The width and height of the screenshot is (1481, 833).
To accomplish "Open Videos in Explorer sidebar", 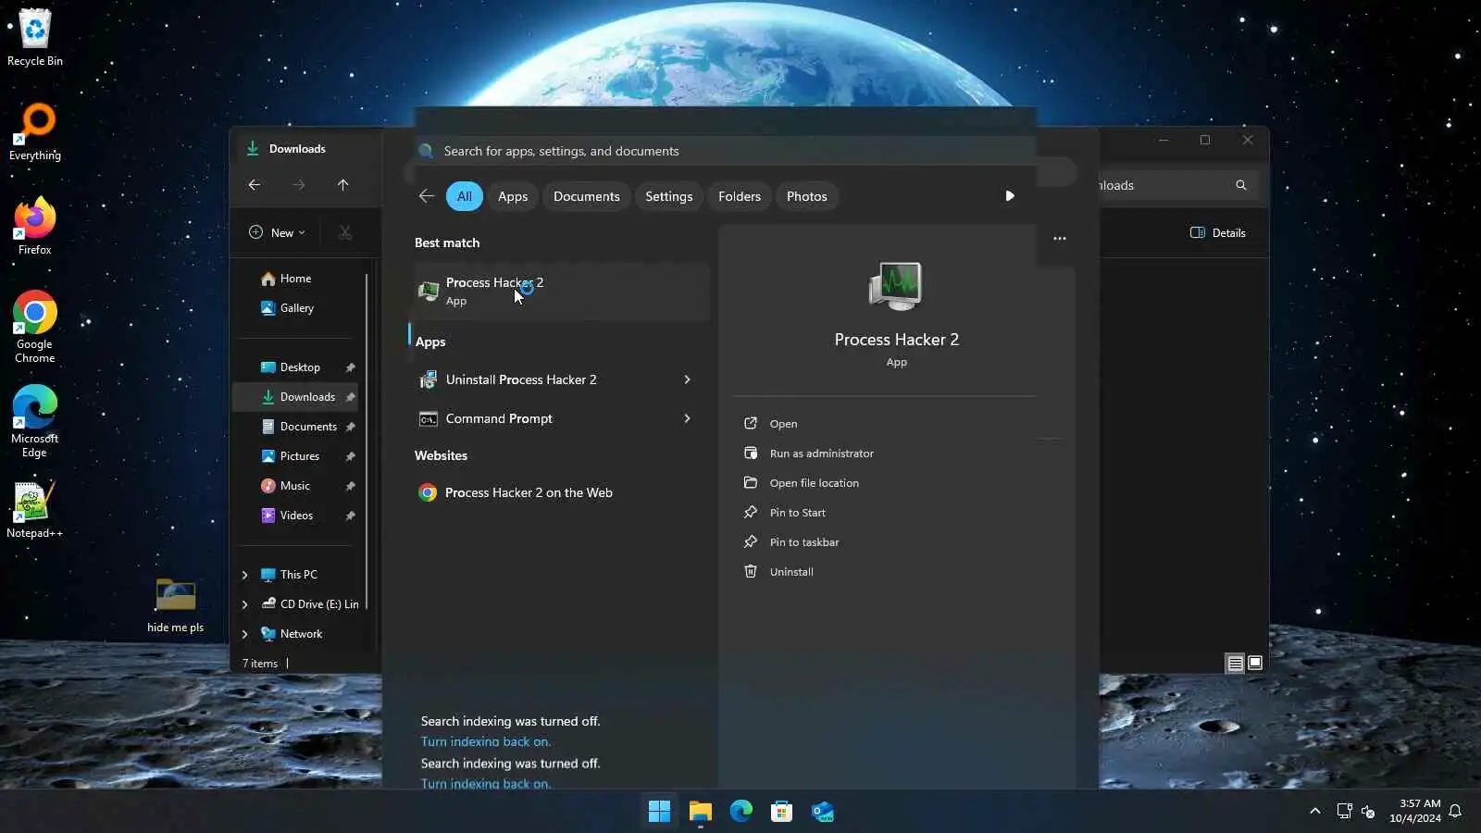I will [x=298, y=516].
